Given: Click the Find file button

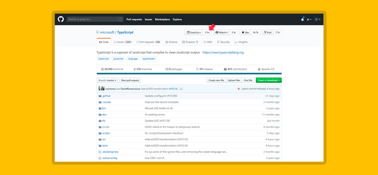Looking at the screenshot, I should coord(248,80).
